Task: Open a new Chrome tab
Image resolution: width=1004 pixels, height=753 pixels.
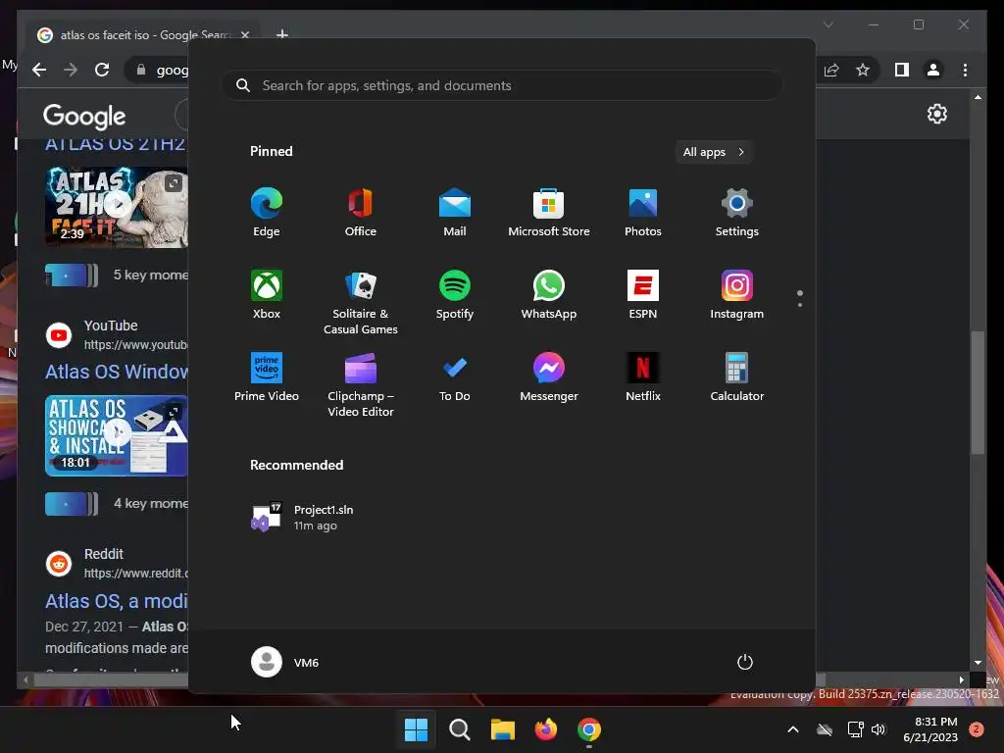Action: tap(281, 34)
